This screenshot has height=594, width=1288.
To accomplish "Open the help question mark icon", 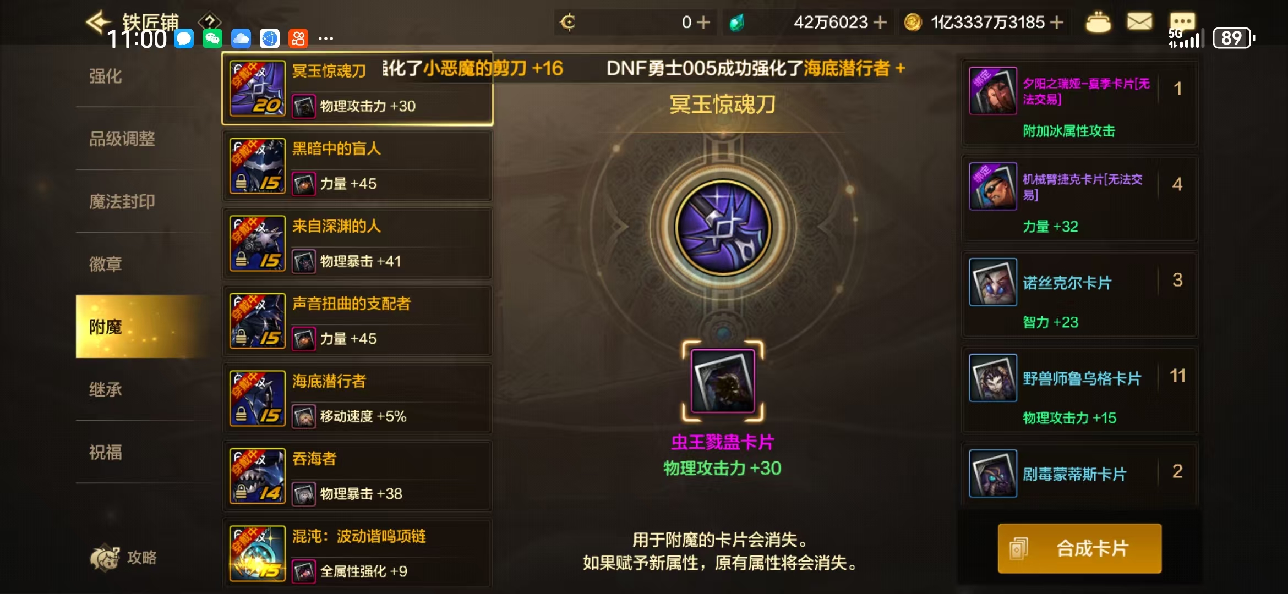I will (x=210, y=22).
